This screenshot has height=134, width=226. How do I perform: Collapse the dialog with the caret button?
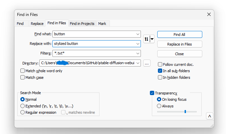(x=209, y=116)
